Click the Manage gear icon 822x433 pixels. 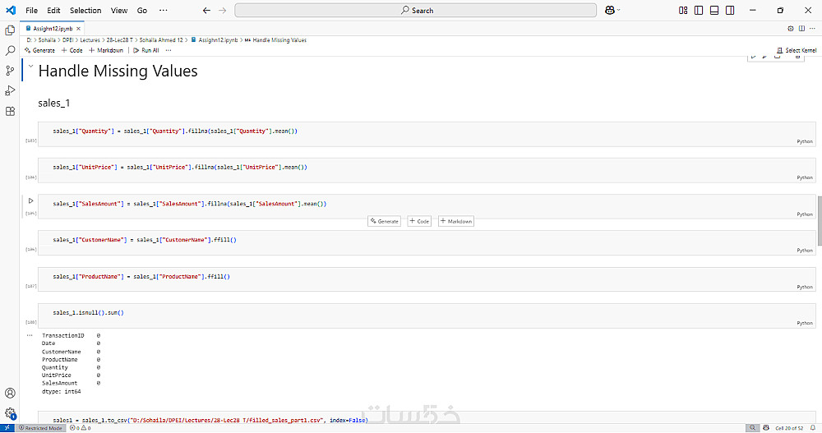point(10,413)
